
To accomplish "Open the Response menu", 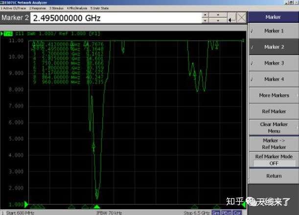I will [38, 8].
